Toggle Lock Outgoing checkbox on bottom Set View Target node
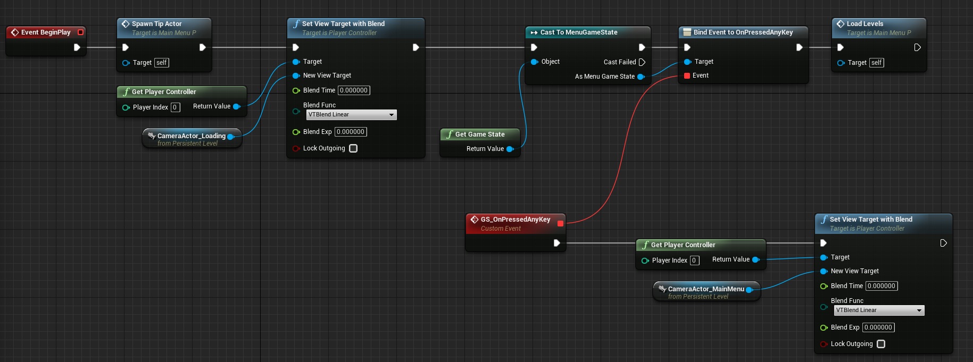This screenshot has width=973, height=362. [x=881, y=344]
